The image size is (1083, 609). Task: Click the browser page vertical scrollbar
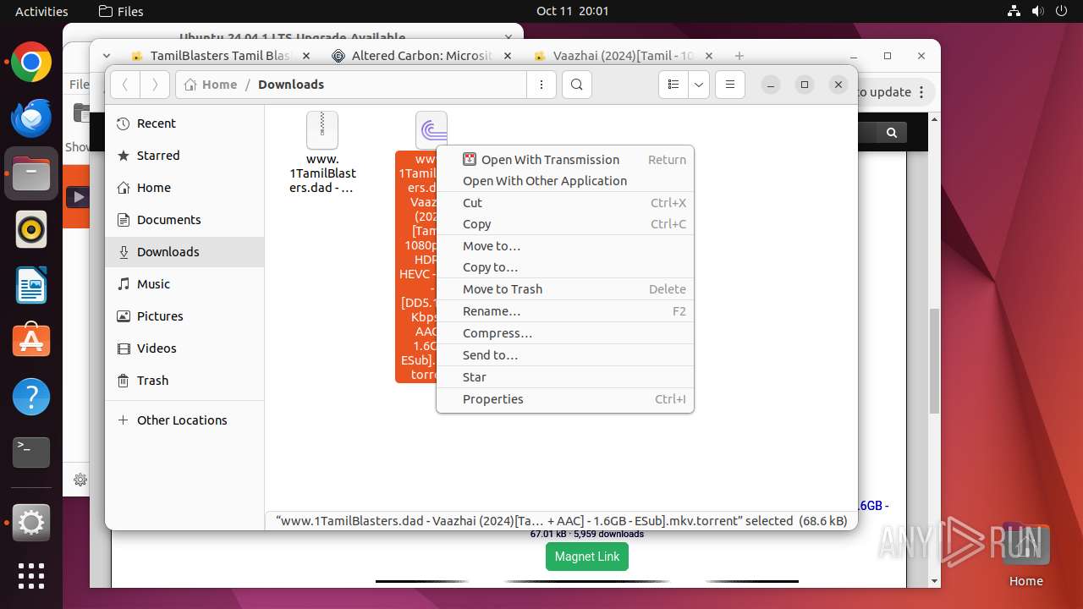(x=934, y=359)
